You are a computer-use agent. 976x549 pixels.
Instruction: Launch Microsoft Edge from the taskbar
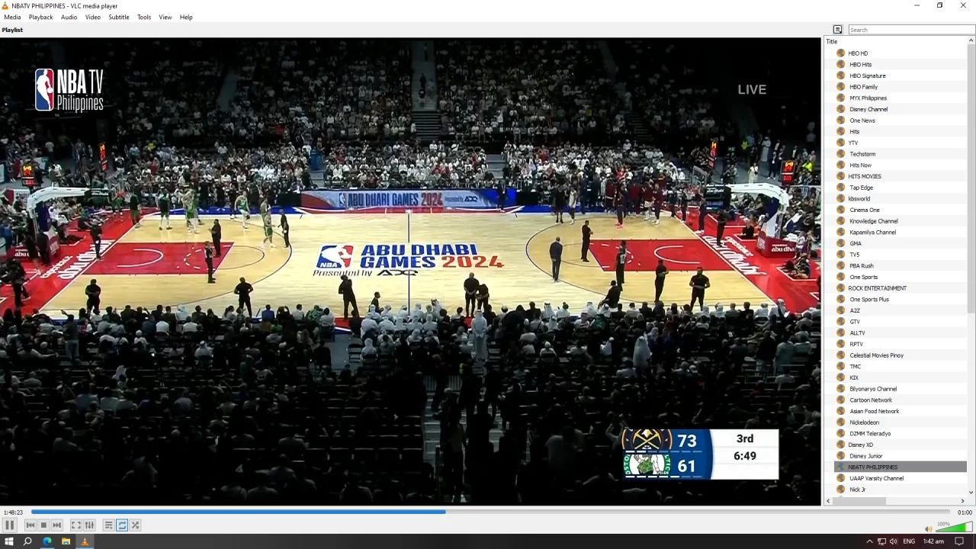(47, 541)
